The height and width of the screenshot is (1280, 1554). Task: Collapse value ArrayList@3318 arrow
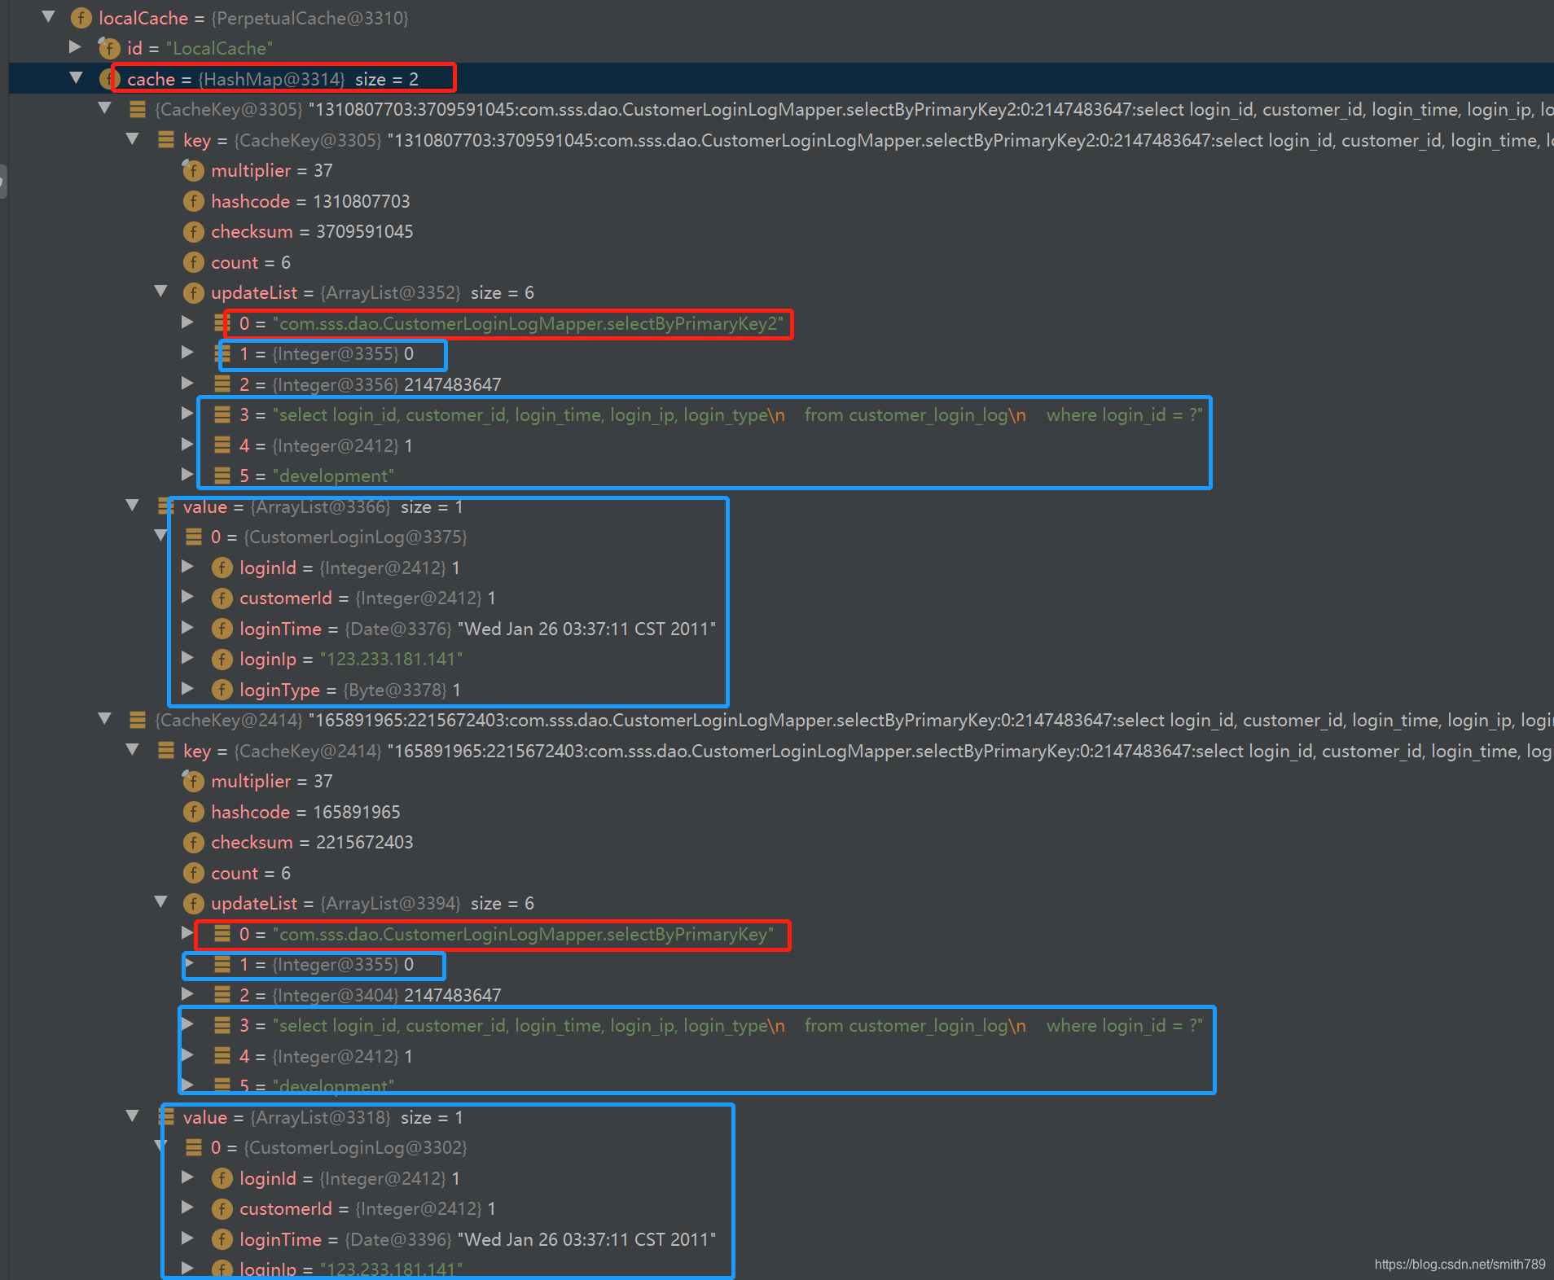(133, 1116)
